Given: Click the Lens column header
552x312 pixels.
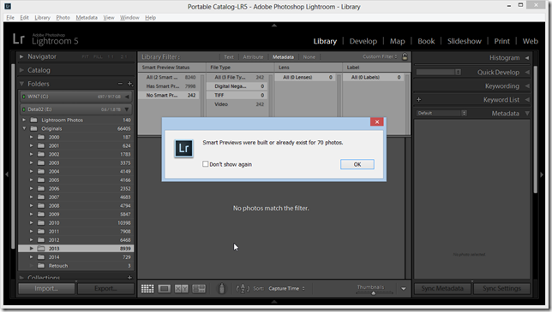Looking at the screenshot, I should pyautogui.click(x=309, y=67).
